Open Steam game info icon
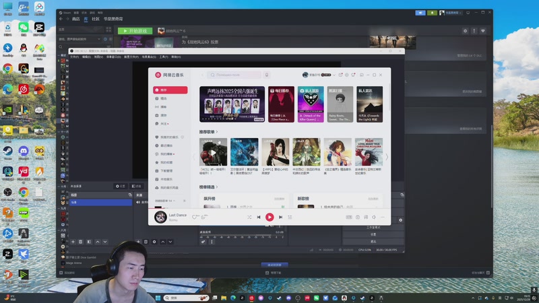Image resolution: width=539 pixels, height=303 pixels. 474,31
